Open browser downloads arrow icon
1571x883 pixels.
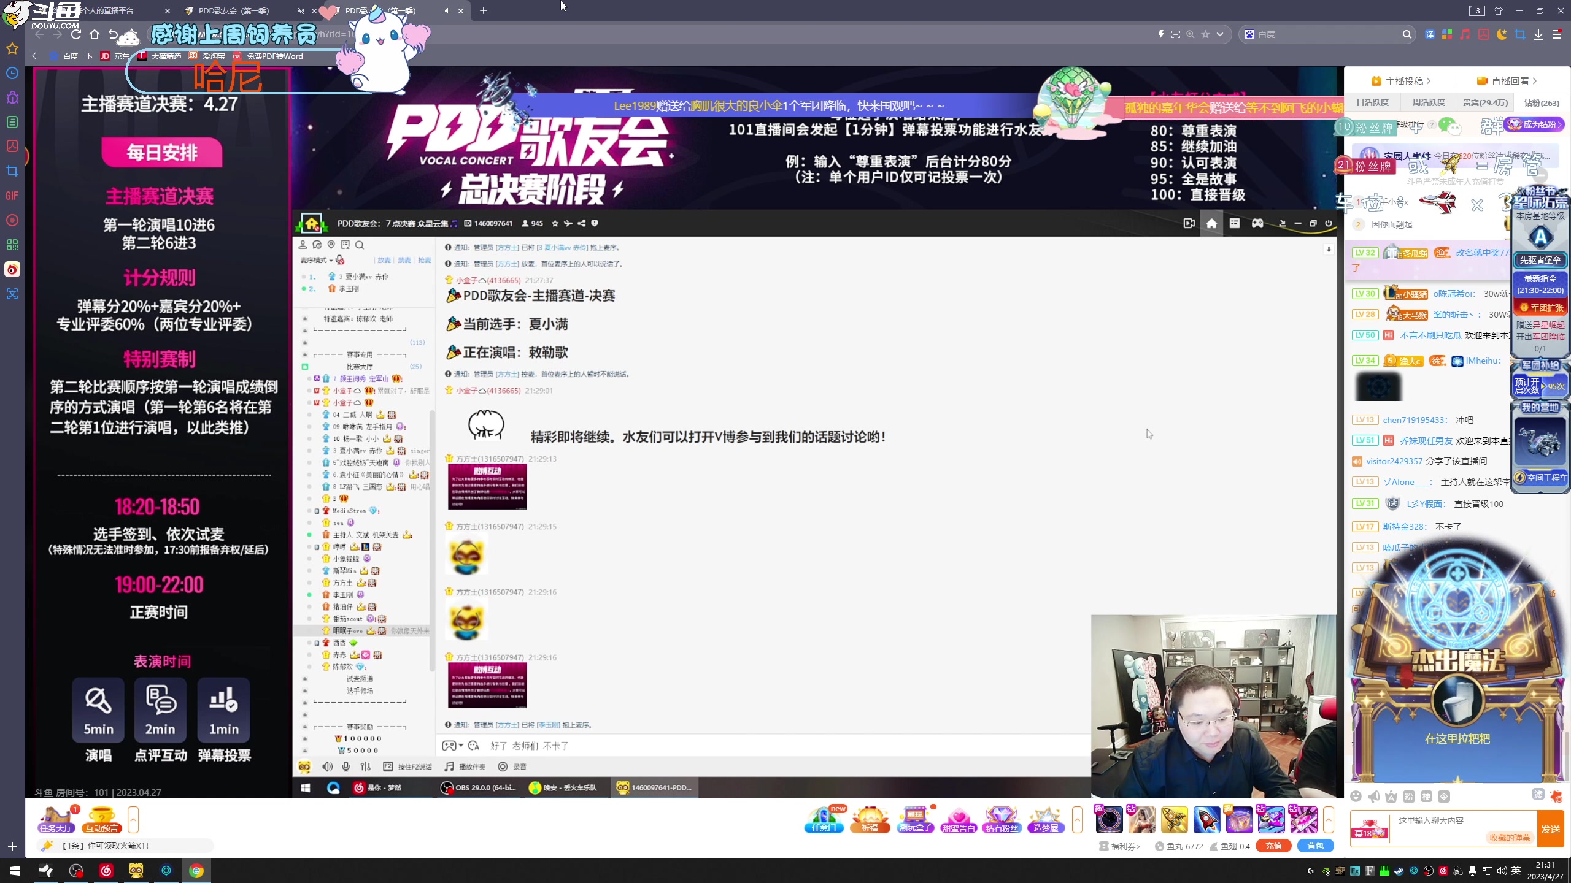coord(1538,34)
